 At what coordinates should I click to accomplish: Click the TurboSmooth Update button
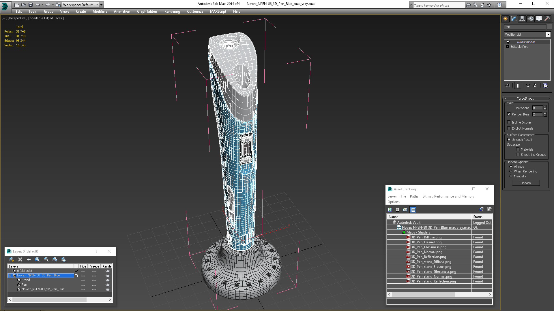point(525,183)
